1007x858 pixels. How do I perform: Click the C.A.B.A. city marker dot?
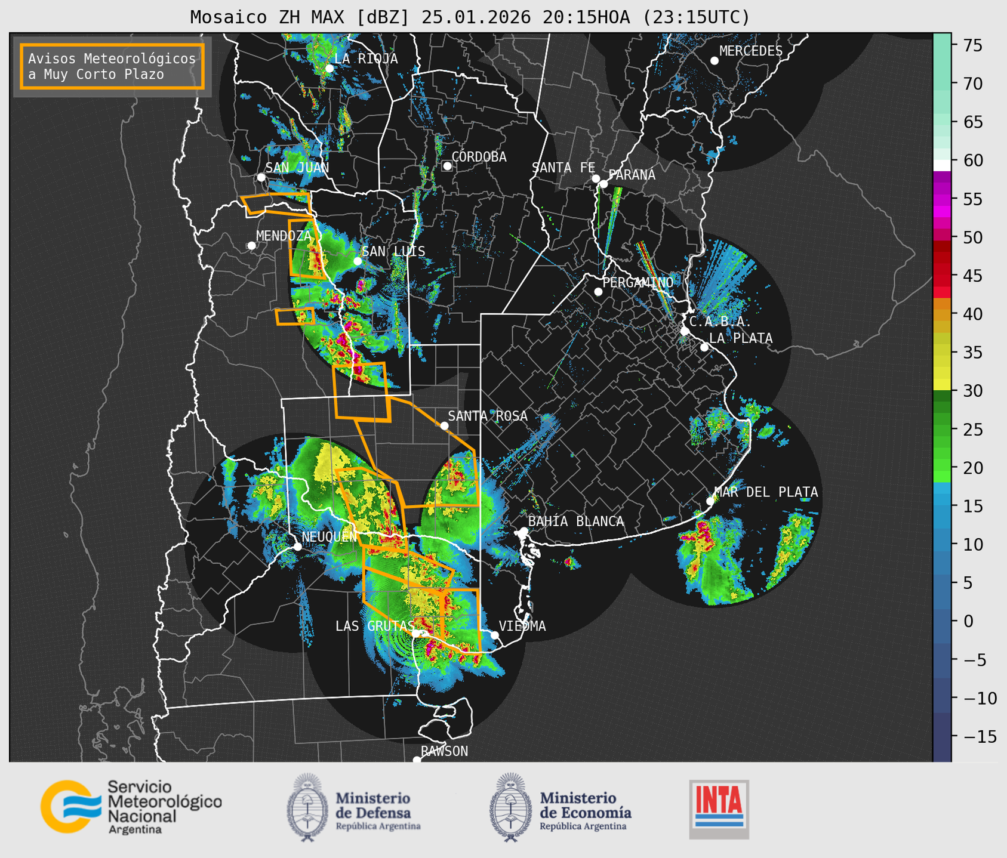click(685, 331)
